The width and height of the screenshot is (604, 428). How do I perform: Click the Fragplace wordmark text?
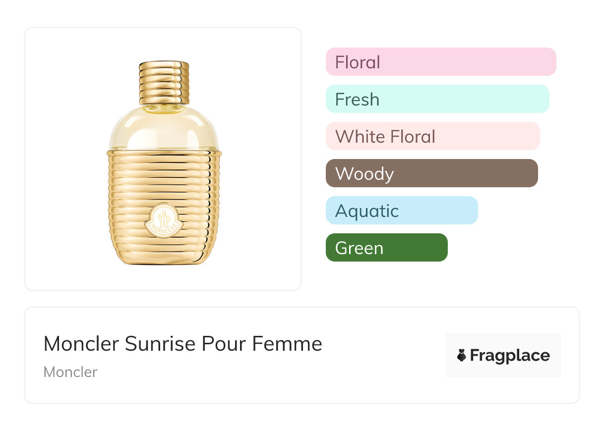[510, 355]
